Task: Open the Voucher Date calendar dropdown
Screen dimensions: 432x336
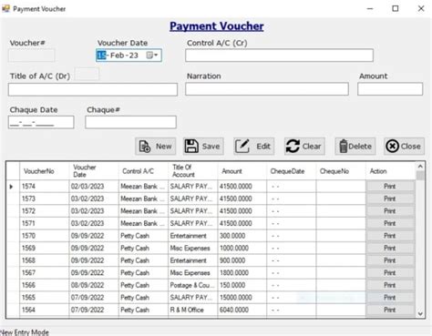Action: 152,56
